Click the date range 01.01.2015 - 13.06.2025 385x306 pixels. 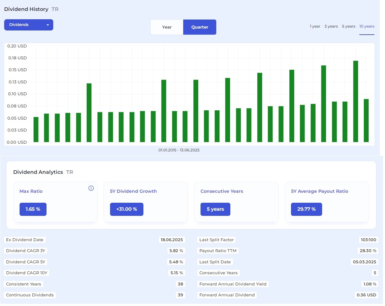coord(179,150)
